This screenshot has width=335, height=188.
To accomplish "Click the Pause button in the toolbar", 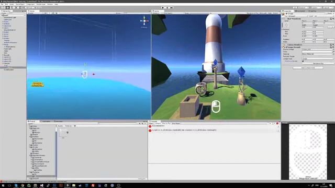I will click(x=167, y=8).
